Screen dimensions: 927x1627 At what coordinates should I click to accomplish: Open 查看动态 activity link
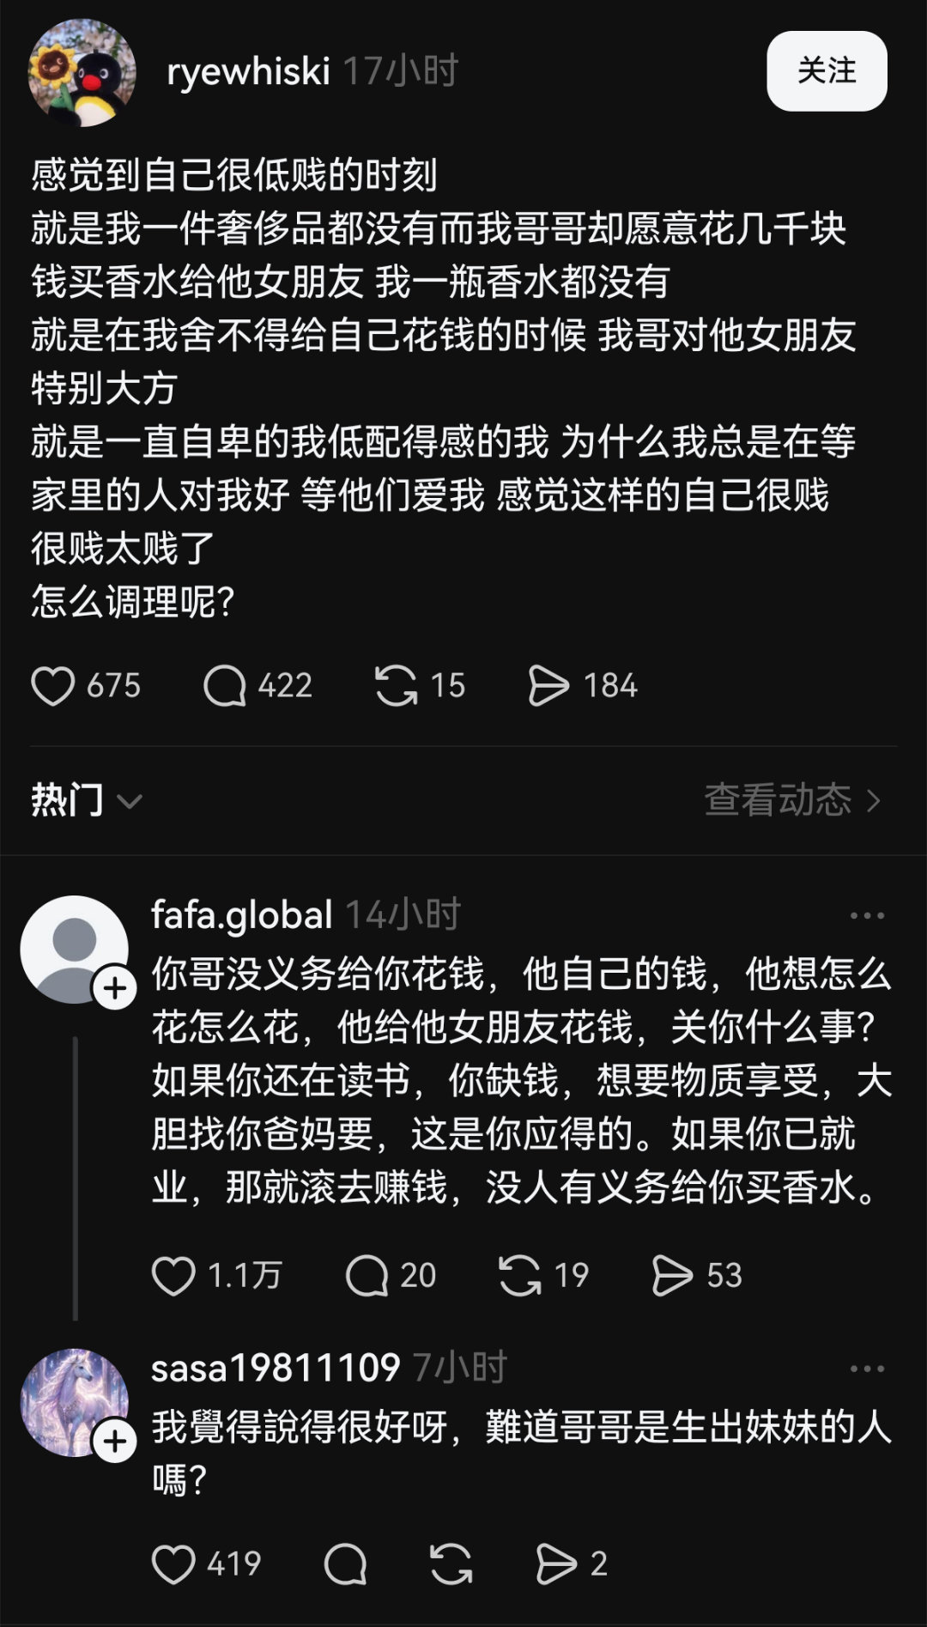click(x=792, y=800)
